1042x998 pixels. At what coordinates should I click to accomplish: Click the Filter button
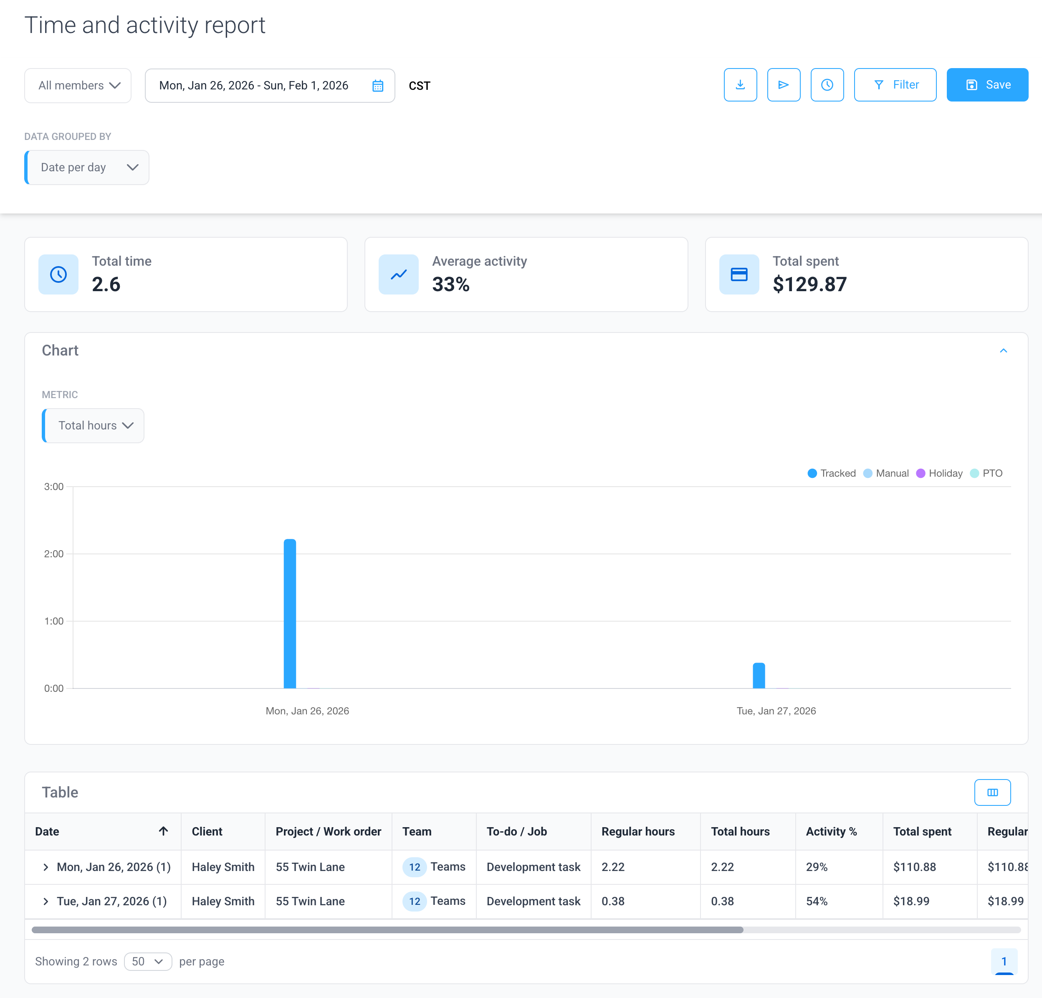895,84
